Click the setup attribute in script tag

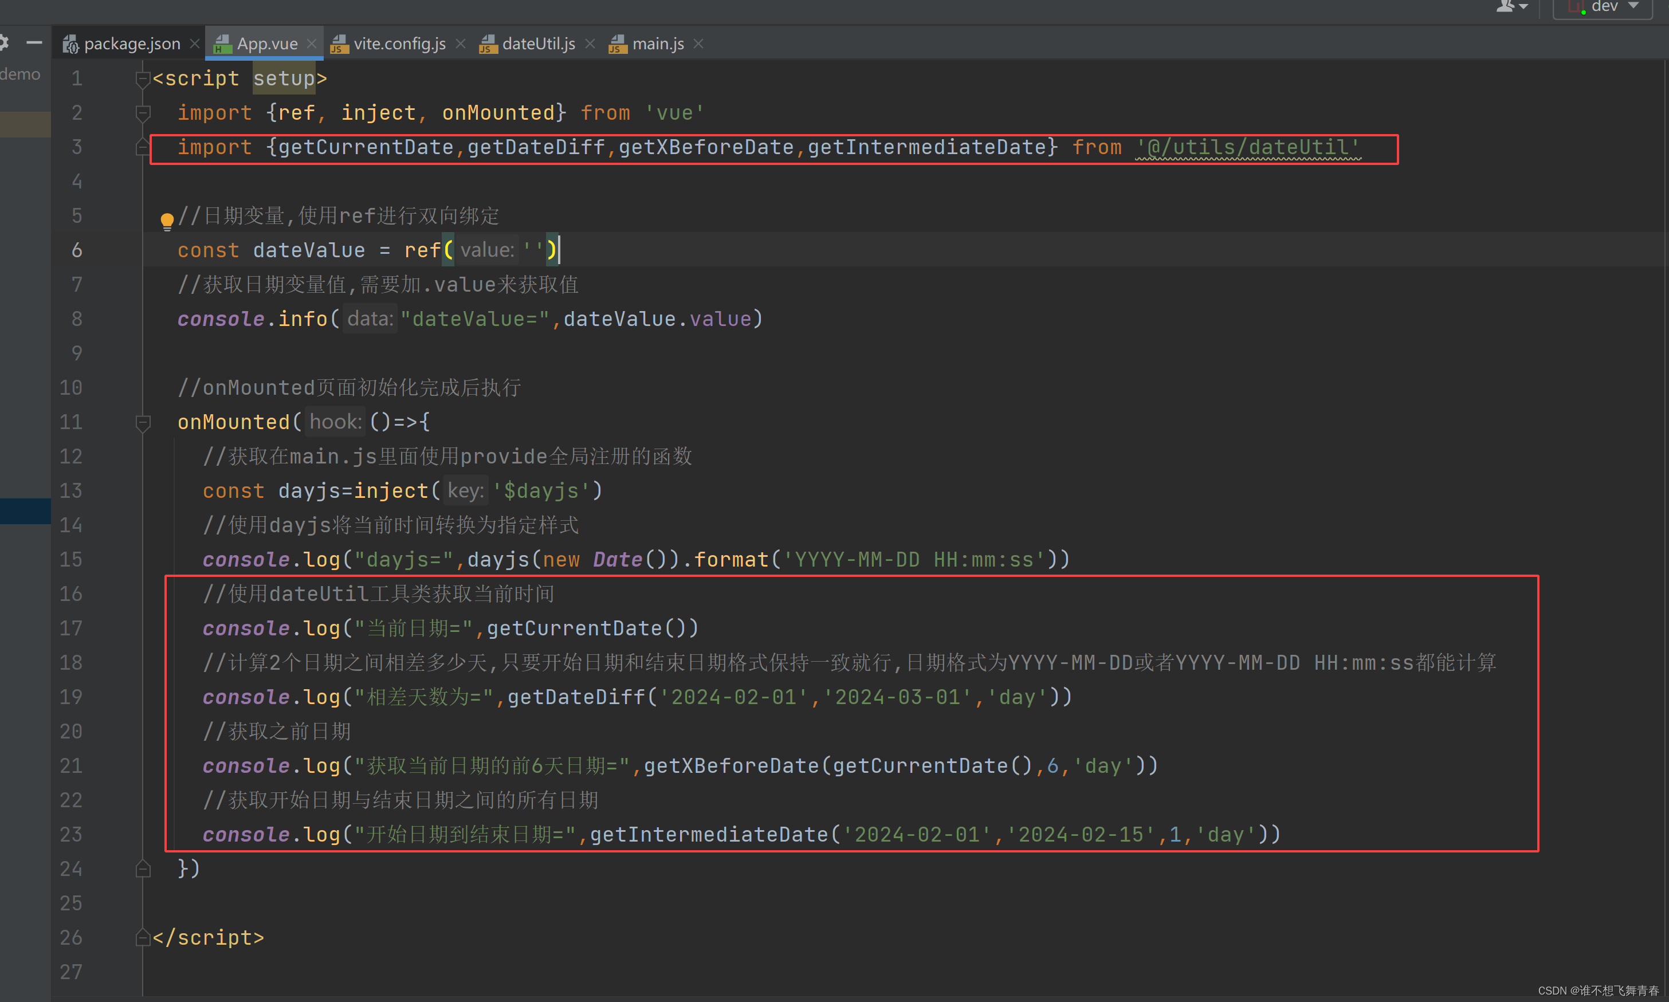(x=284, y=78)
